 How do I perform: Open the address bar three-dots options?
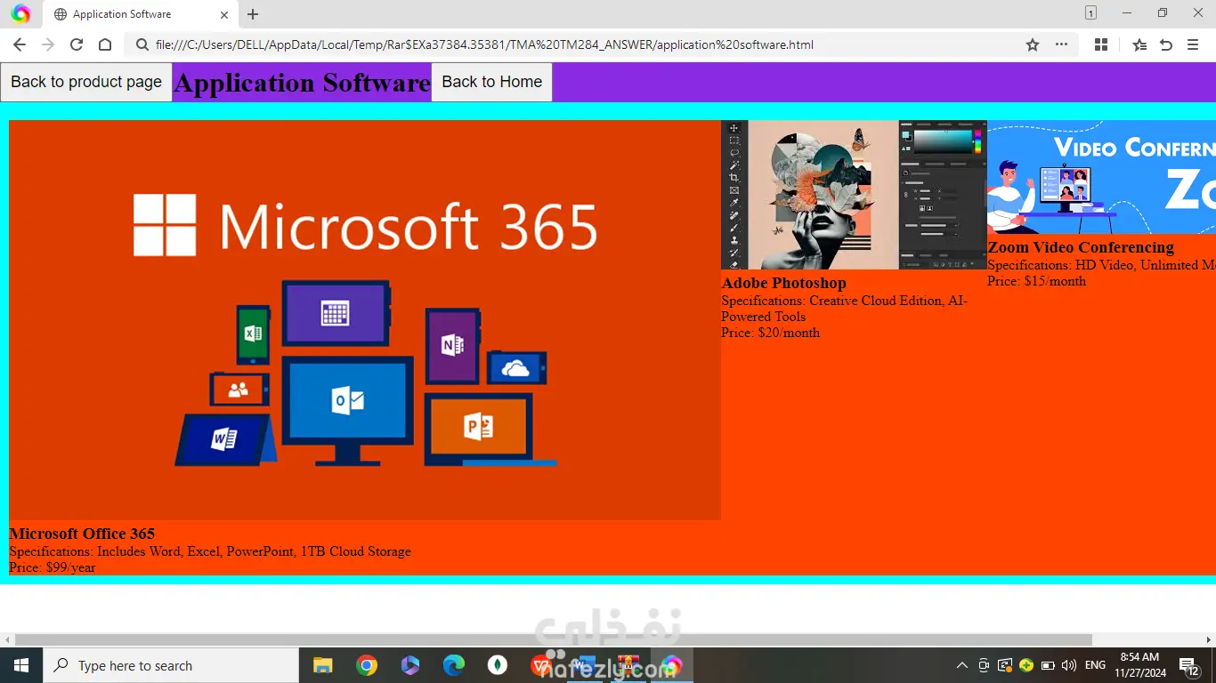click(1061, 44)
